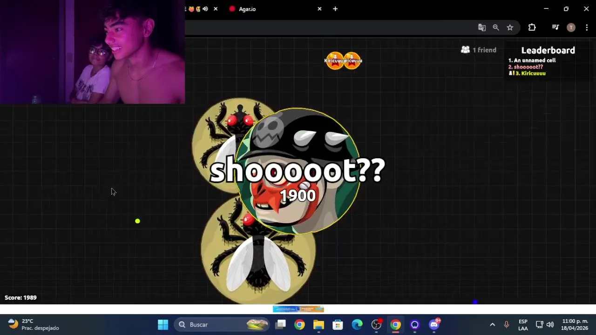
Task: Click the yellow-green food pellet
Action: pyautogui.click(x=137, y=221)
